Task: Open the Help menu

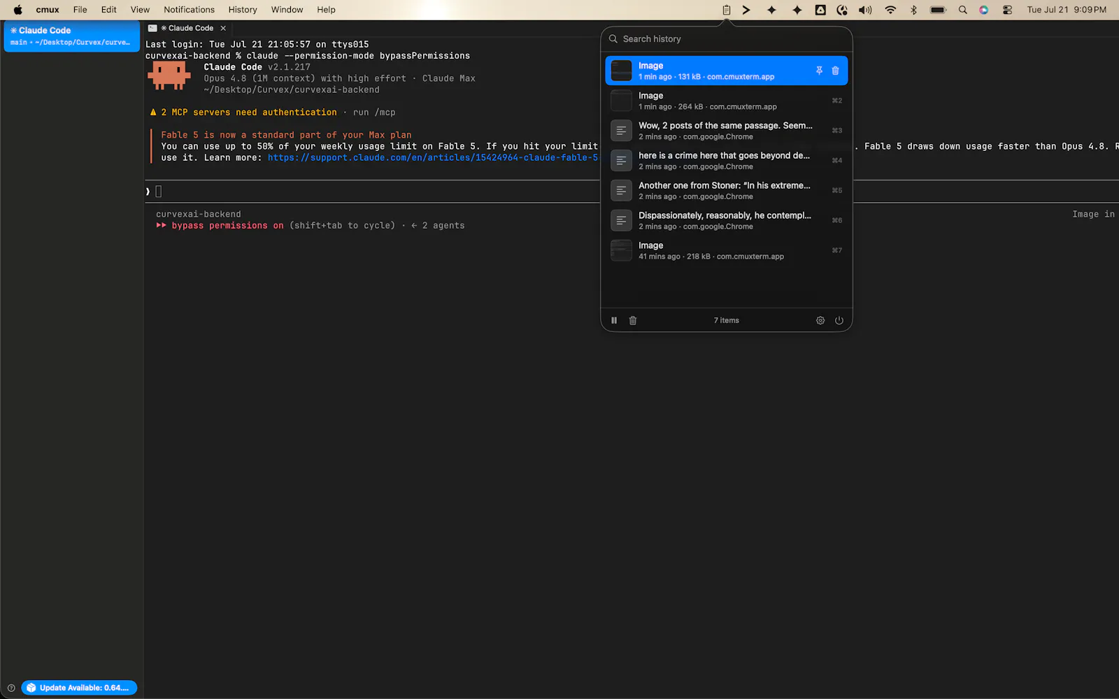Action: (326, 10)
